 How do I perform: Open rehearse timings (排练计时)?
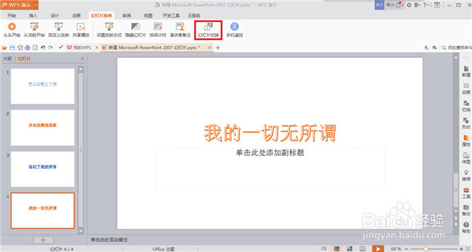pyautogui.click(x=158, y=30)
